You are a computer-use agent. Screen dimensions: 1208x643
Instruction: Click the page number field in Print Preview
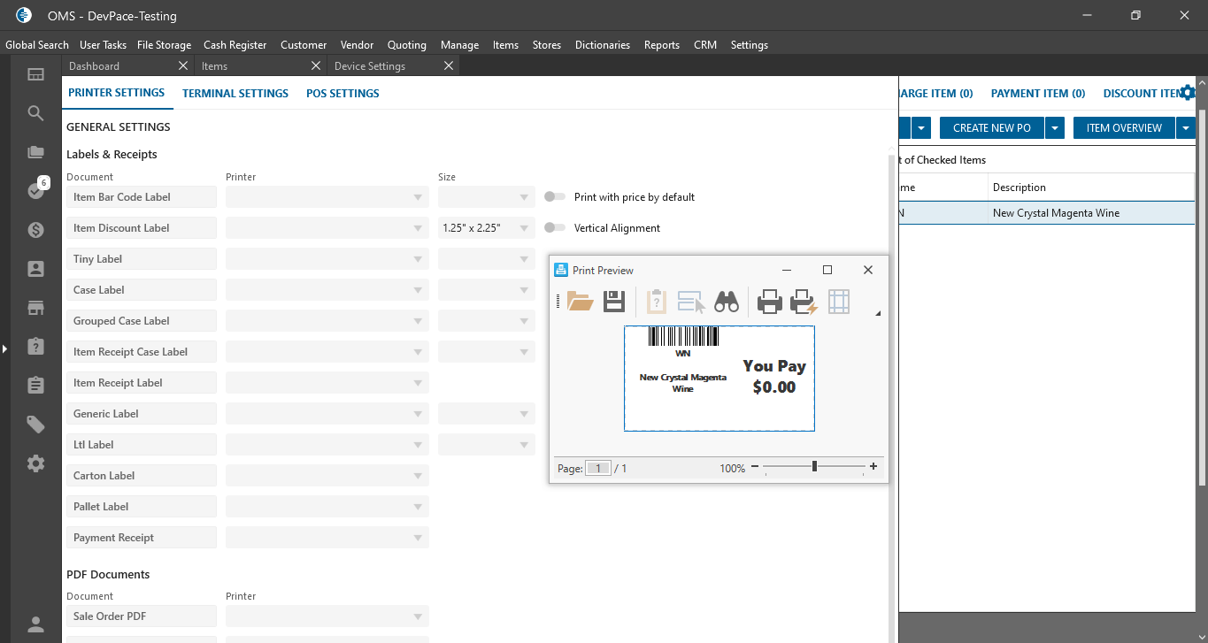[x=598, y=469]
